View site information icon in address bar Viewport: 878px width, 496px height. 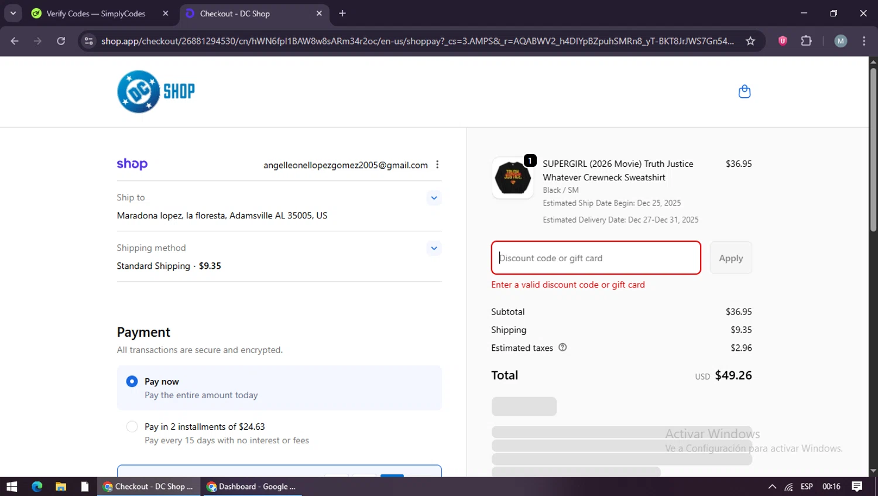[x=89, y=41]
